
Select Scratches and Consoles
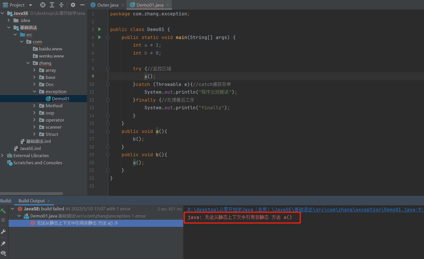(x=35, y=163)
